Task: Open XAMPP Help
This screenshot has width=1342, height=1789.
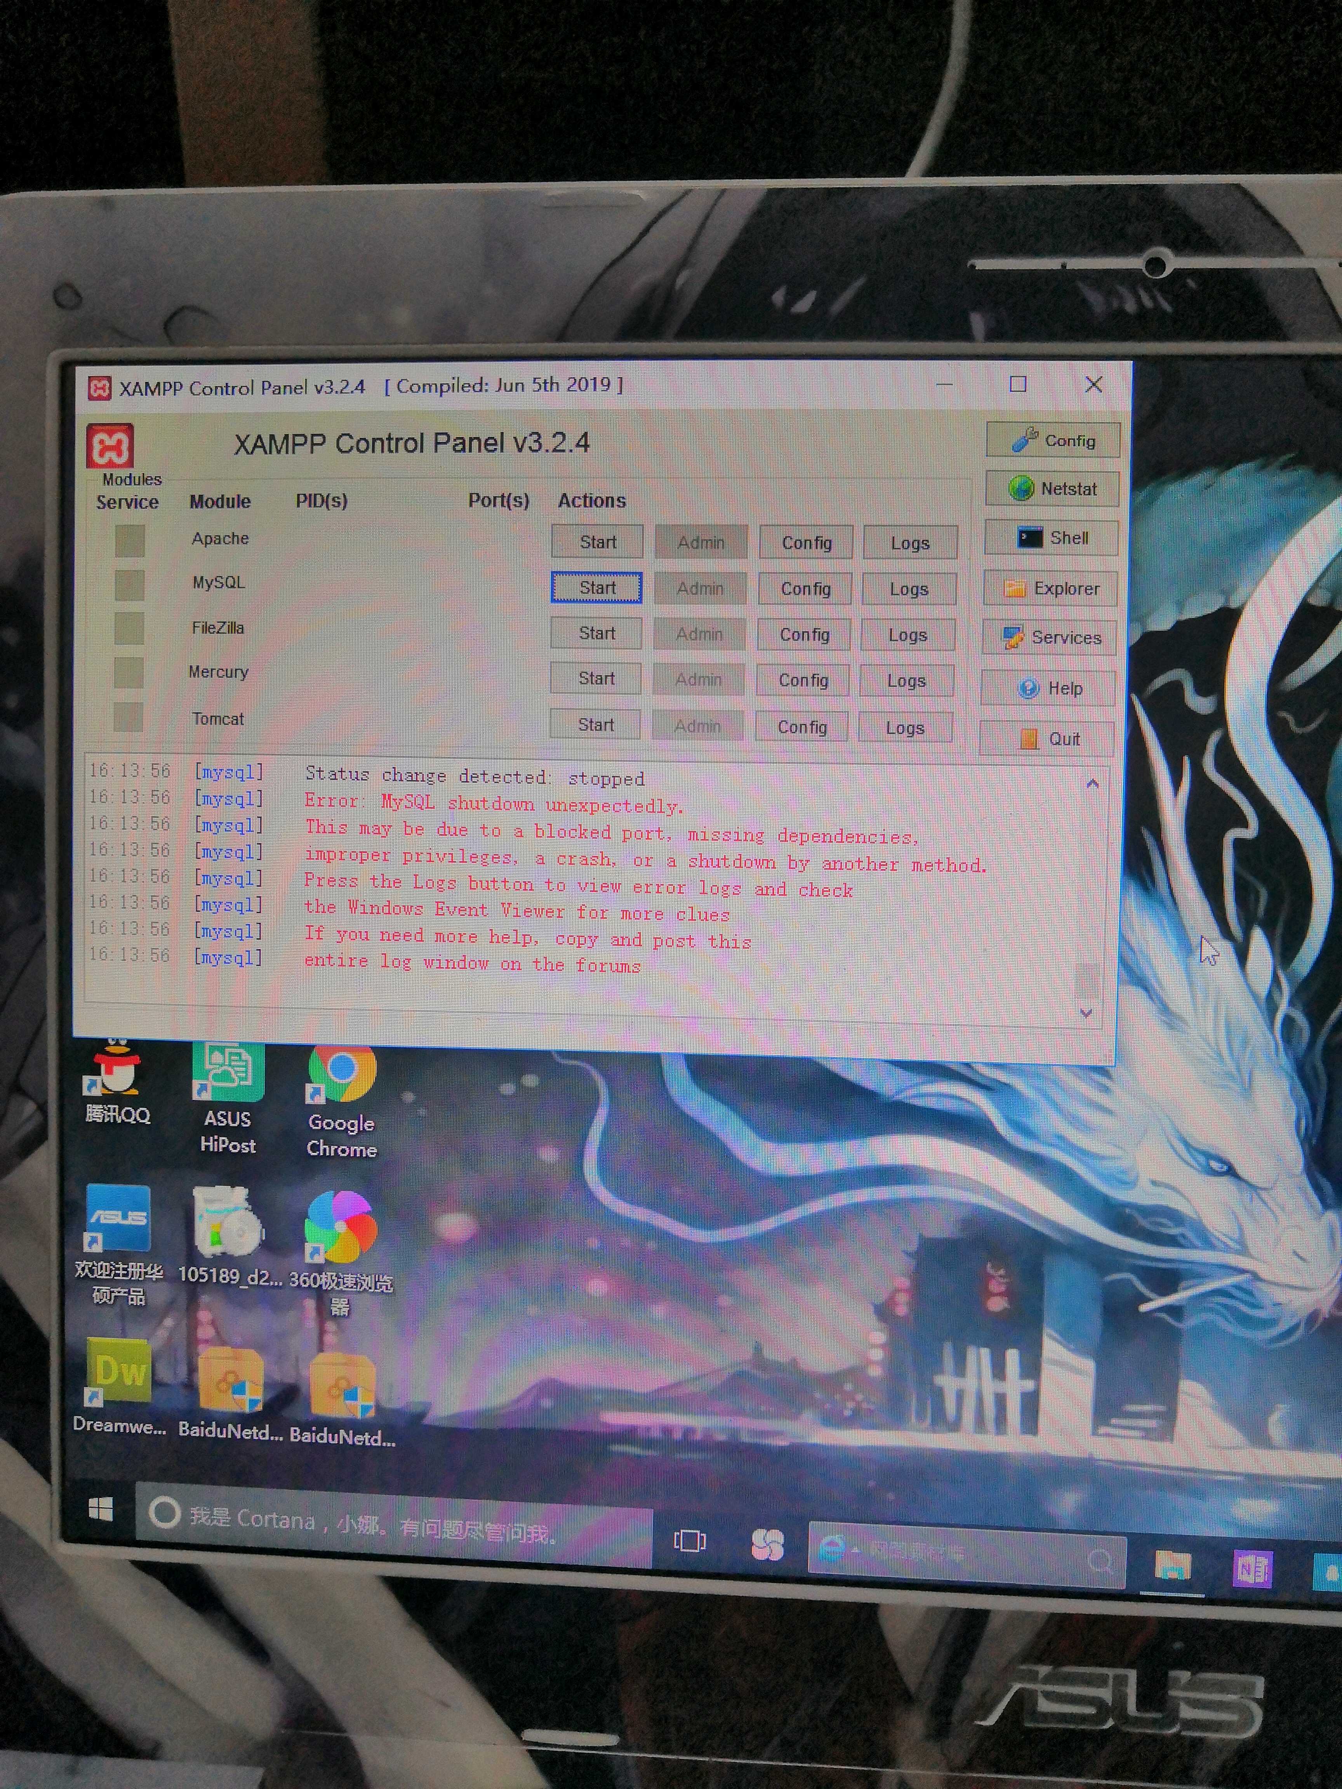Action: pos(1048,688)
